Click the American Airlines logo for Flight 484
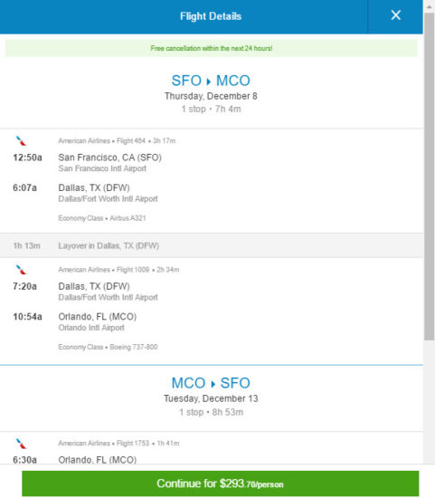Screen dimensions: 435x498 (22, 140)
